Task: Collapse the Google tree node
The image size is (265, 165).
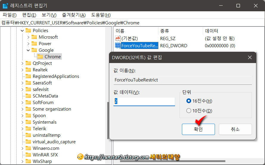Action: [x=28, y=50]
